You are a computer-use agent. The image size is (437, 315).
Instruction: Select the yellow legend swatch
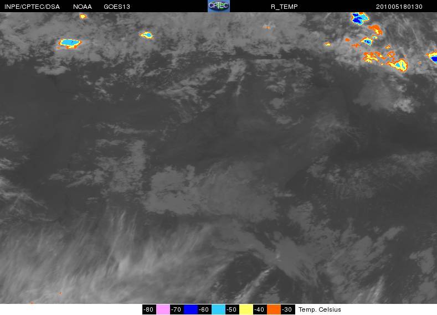point(246,309)
